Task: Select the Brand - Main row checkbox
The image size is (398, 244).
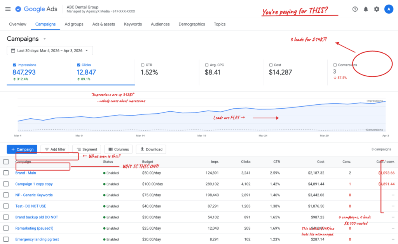Action: coord(6,173)
